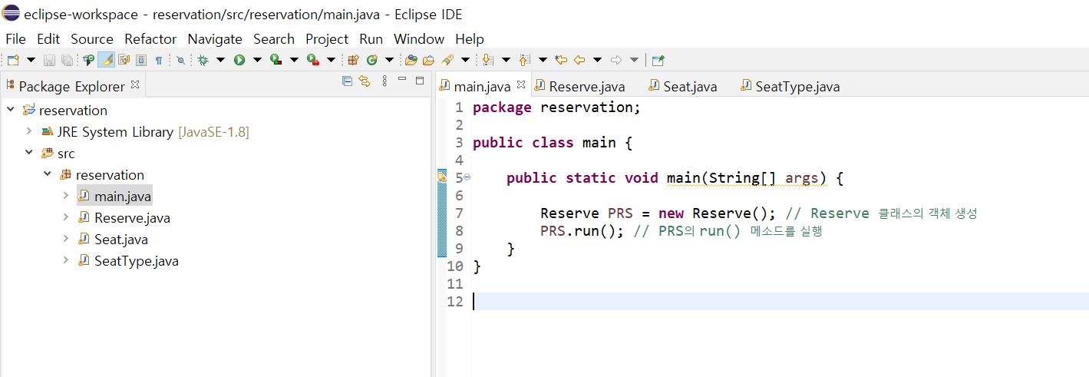Click the green Run button icon
The image size is (1089, 377).
coord(239,60)
